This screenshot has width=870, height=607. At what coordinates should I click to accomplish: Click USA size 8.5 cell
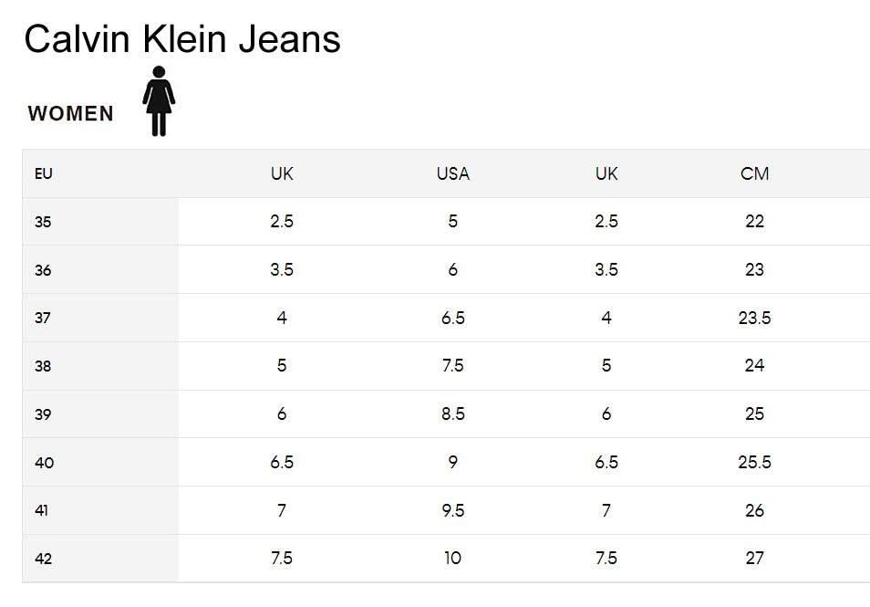pos(452,413)
